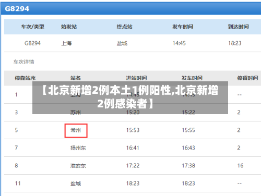Click the 车次详情 section label

pyautogui.click(x=24, y=62)
